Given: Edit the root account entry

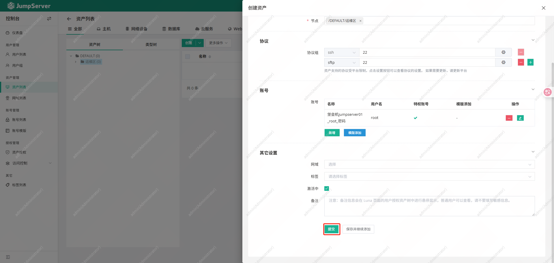Looking at the screenshot, I should (x=520, y=118).
